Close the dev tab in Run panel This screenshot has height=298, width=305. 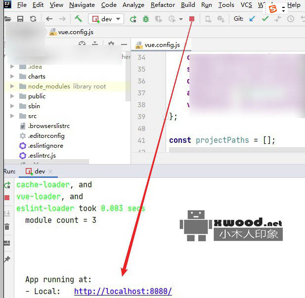coord(50,171)
